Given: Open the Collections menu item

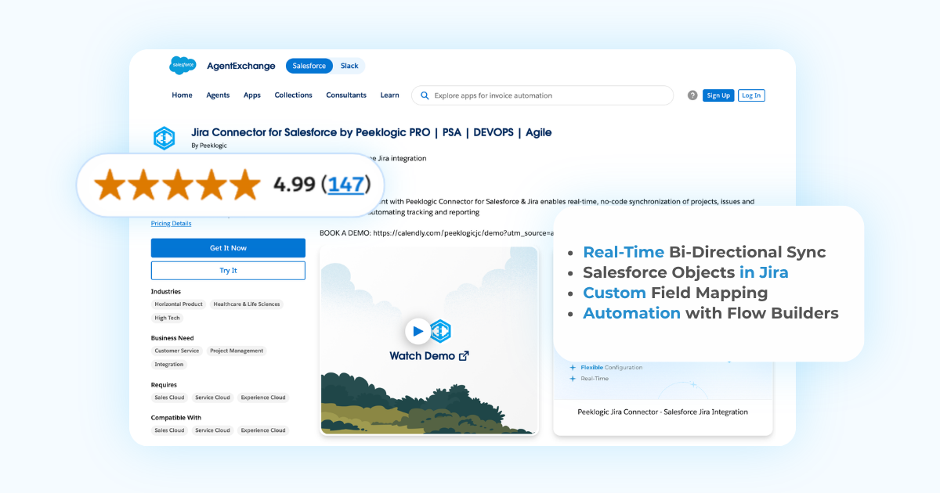Looking at the screenshot, I should coord(293,95).
